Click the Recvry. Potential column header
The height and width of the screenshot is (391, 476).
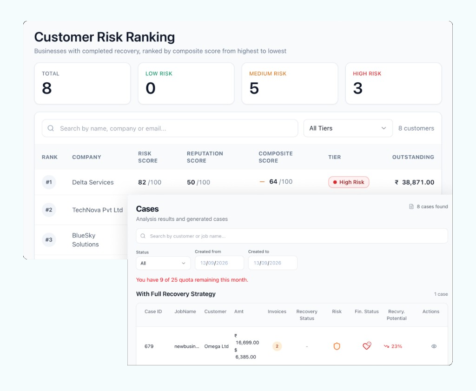point(397,315)
